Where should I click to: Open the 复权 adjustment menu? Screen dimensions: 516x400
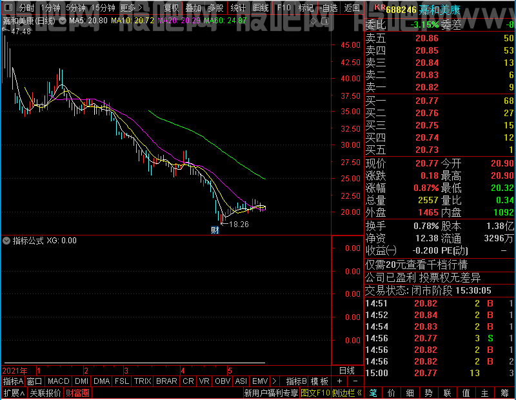pos(171,8)
